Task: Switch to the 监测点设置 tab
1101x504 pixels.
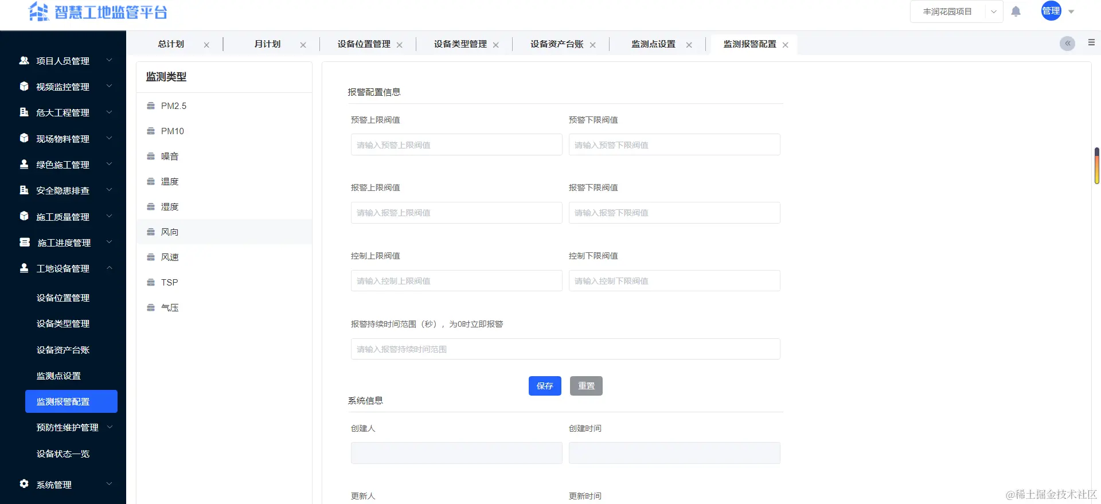Action: (653, 44)
